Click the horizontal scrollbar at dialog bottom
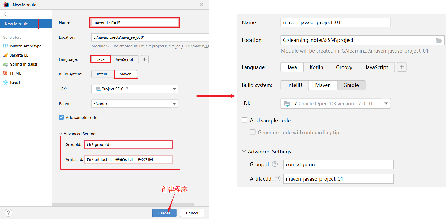Screen dimensions: 446x219 123,205
